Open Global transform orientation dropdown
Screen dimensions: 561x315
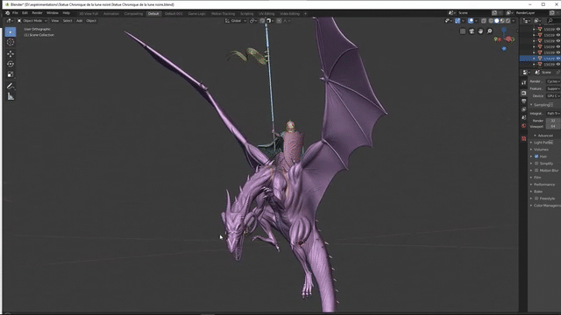(x=236, y=21)
